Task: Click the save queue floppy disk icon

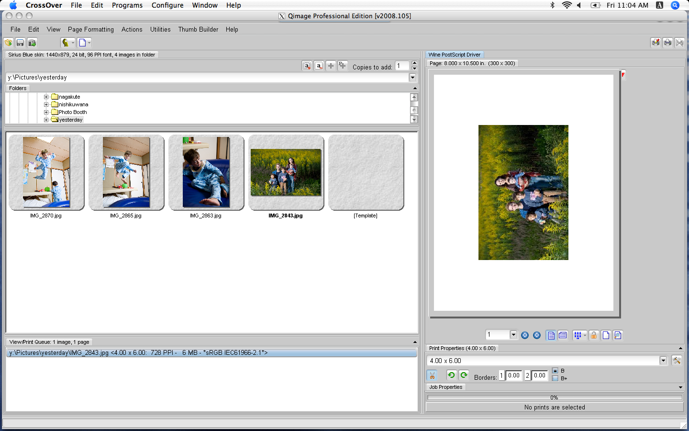Action: click(20, 43)
